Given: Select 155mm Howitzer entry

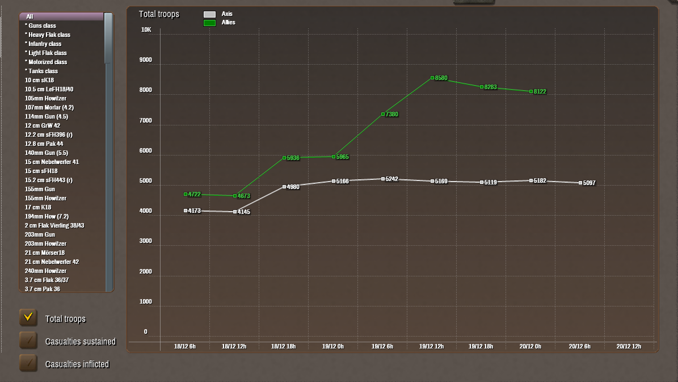Looking at the screenshot, I should tap(61, 198).
